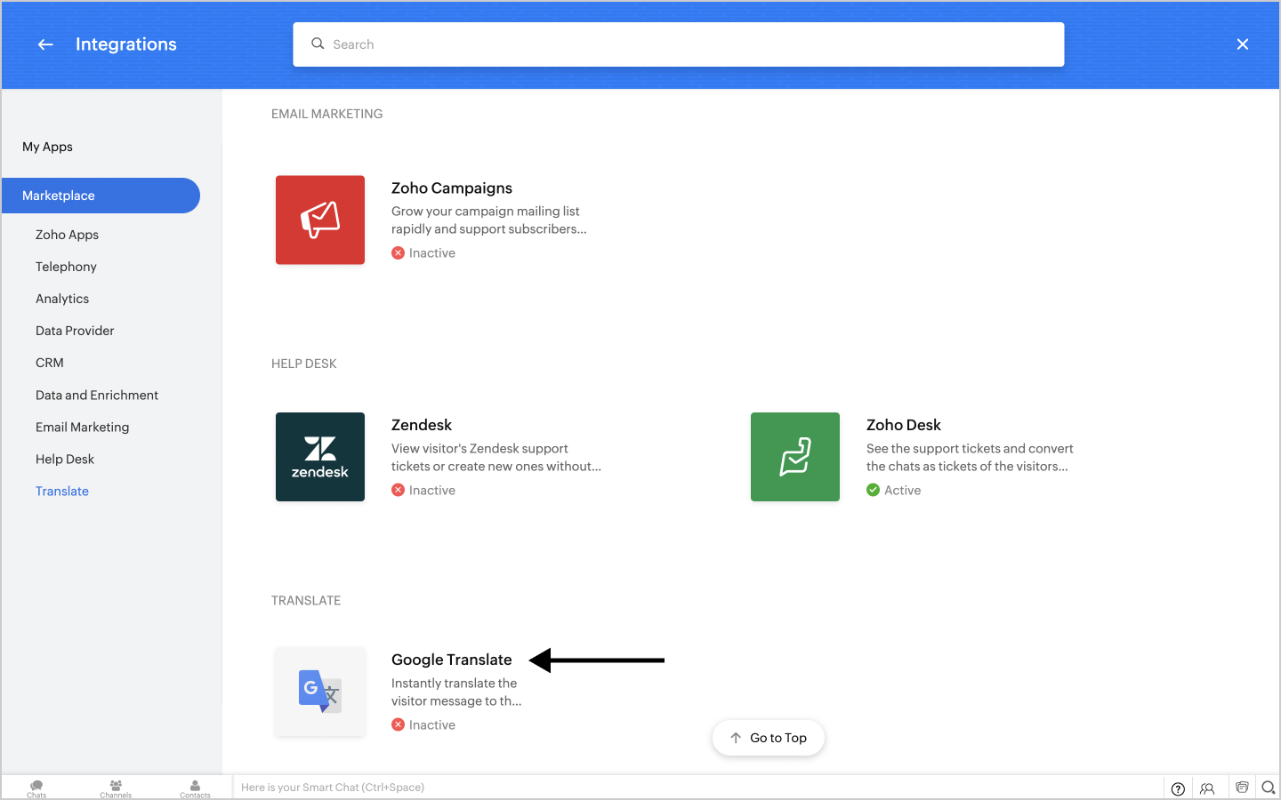Click the Google Translate description text
This screenshot has width=1281, height=800.
click(x=456, y=692)
